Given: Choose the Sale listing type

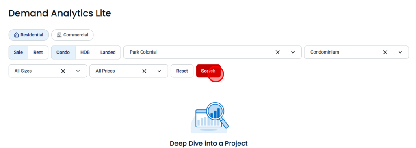Looking at the screenshot, I should tap(18, 52).
